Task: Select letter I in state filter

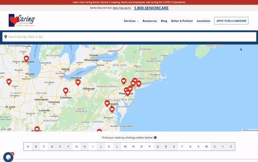Action: click(92, 146)
